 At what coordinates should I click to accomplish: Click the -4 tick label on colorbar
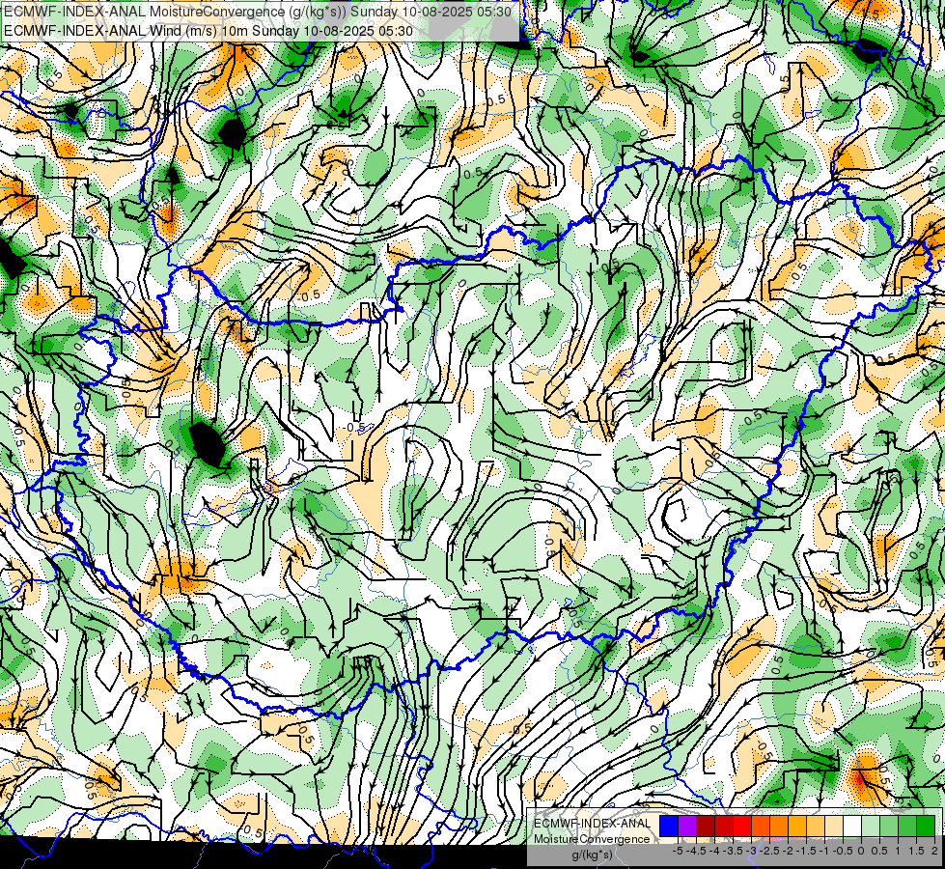[714, 851]
